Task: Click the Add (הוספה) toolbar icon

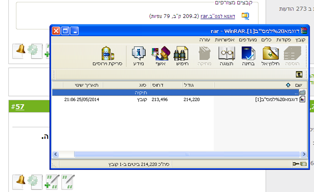Action: point(292,56)
